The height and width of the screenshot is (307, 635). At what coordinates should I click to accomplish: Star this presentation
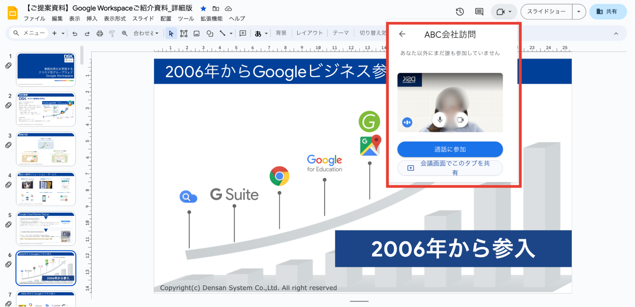pos(203,9)
